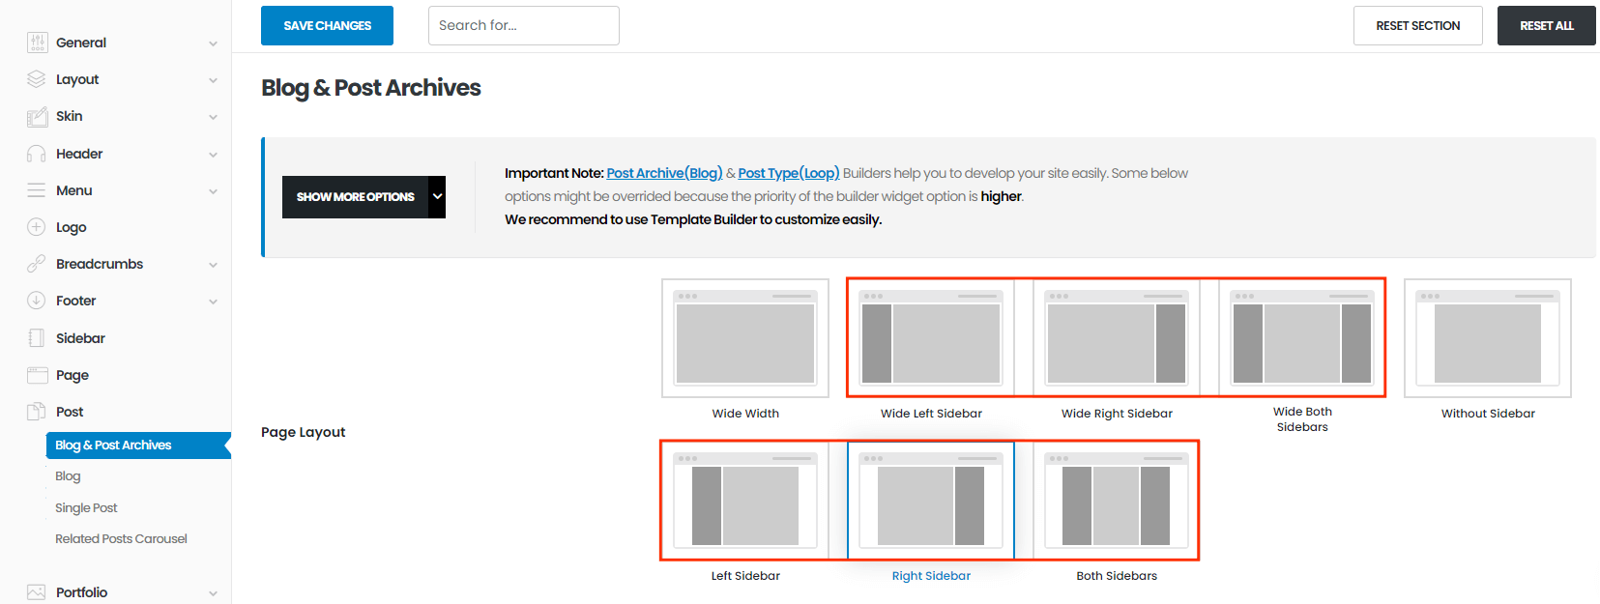
Task: Focus the Search for... input field
Action: (523, 26)
